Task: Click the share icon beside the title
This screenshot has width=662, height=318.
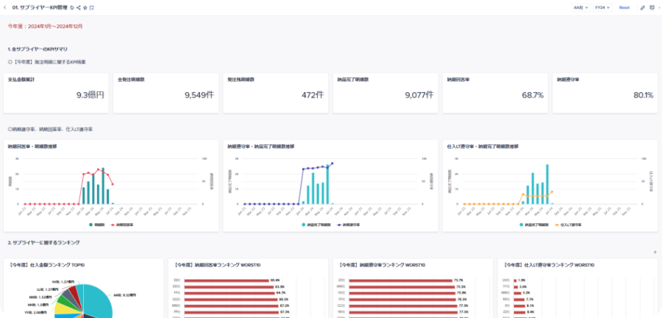Action: pos(79,7)
